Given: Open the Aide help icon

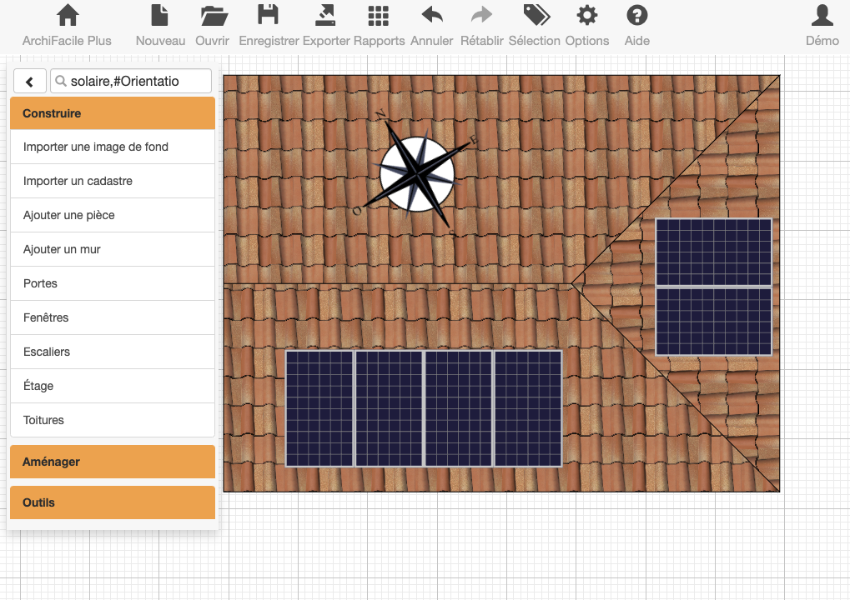Looking at the screenshot, I should 636,17.
